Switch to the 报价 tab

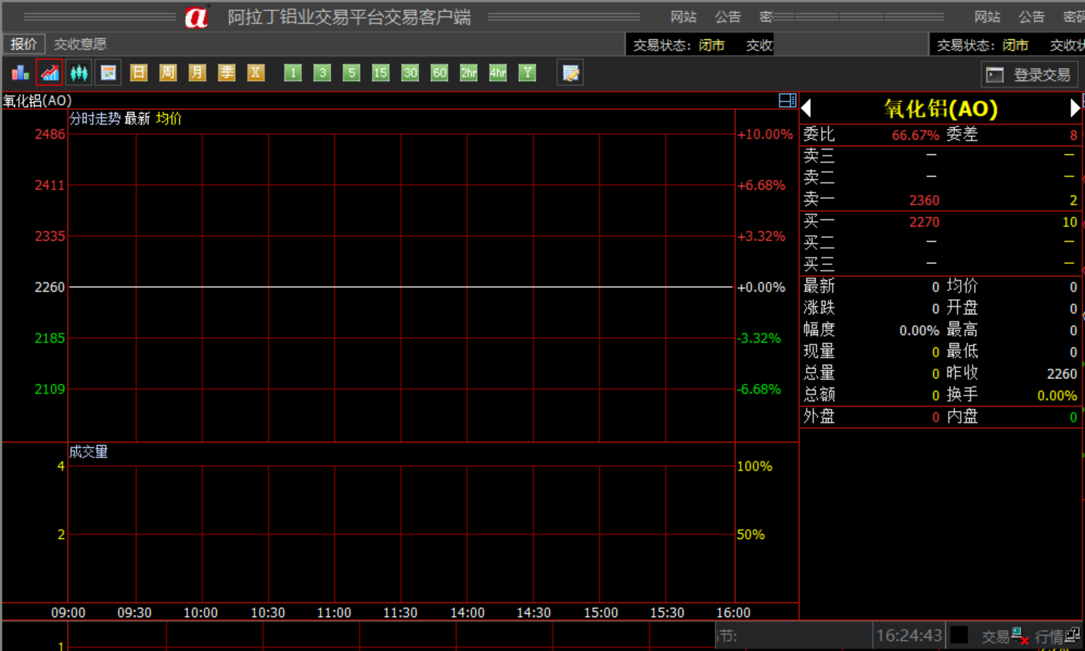[24, 44]
